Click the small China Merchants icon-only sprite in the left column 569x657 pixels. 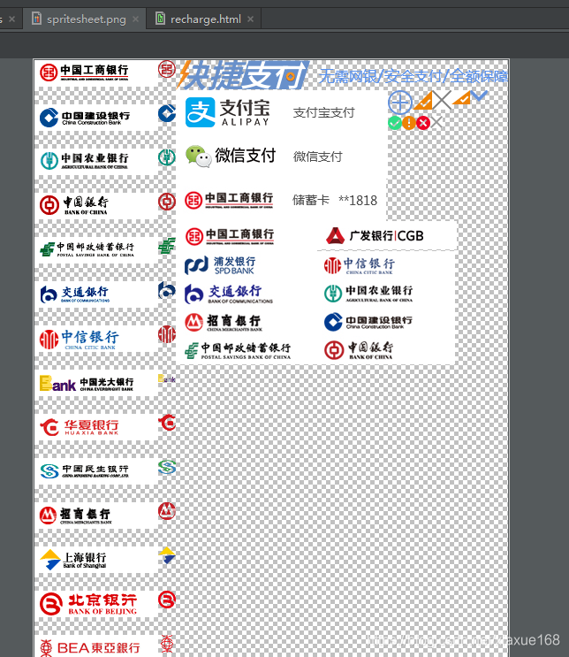167,511
